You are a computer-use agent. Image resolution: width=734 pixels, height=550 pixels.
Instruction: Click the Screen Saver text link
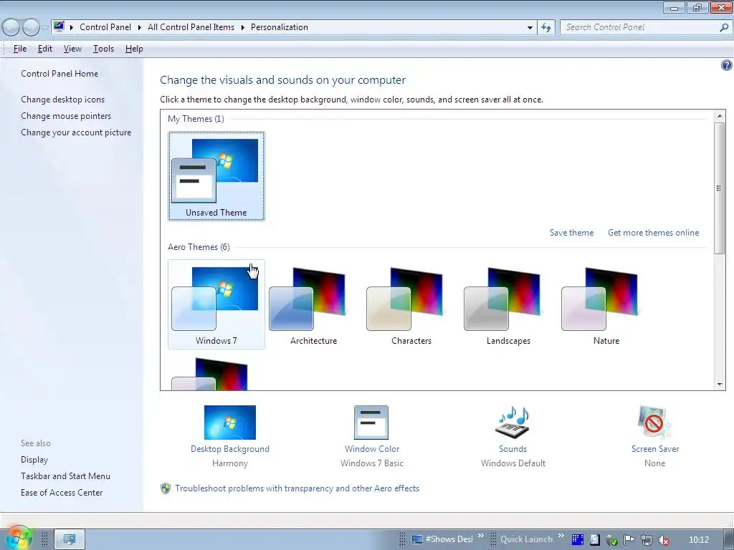point(655,449)
